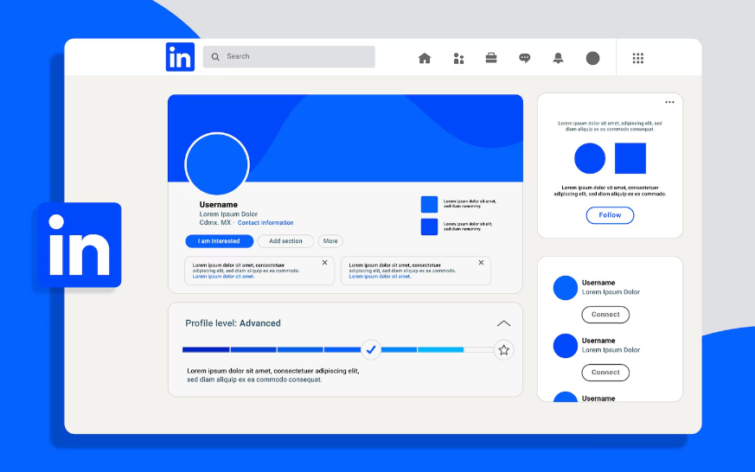Open Messaging speech bubble icon

coord(524,58)
